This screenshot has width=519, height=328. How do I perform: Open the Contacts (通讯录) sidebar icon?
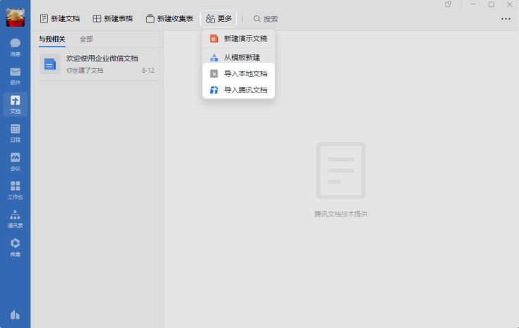pyautogui.click(x=16, y=219)
